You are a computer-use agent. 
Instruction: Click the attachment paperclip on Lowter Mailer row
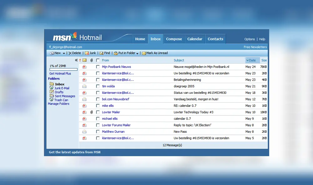tap(91, 112)
